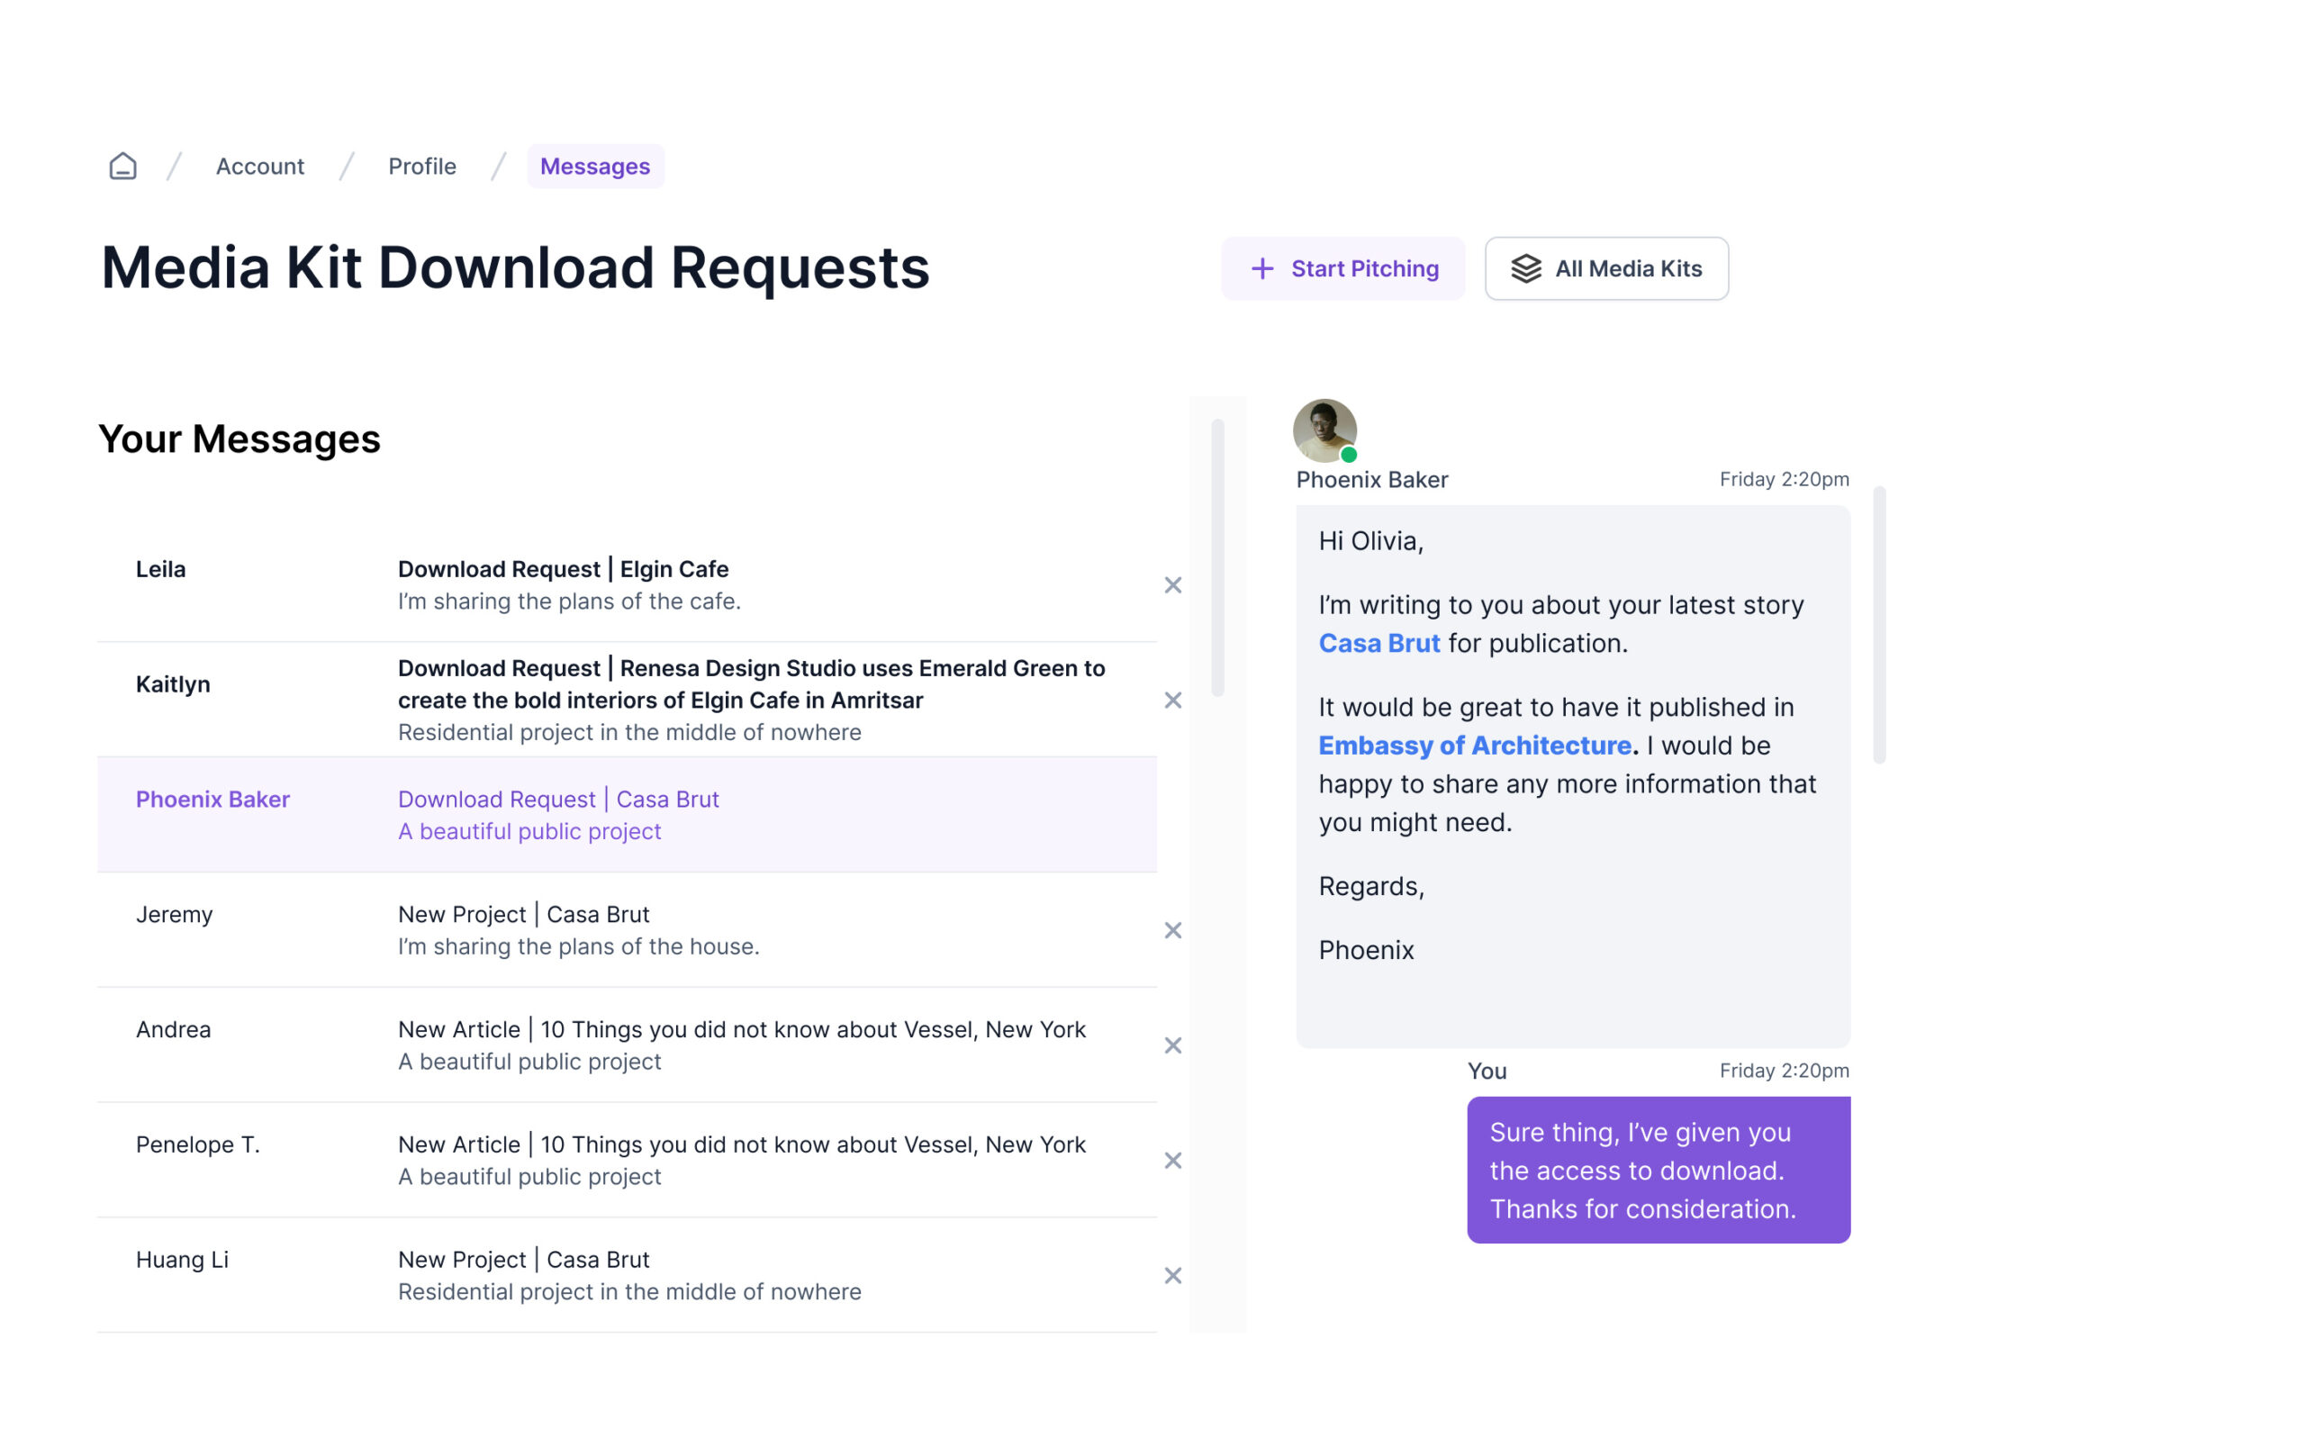Open All Media Kits button
This screenshot has height=1429, width=2305.
tap(1605, 268)
